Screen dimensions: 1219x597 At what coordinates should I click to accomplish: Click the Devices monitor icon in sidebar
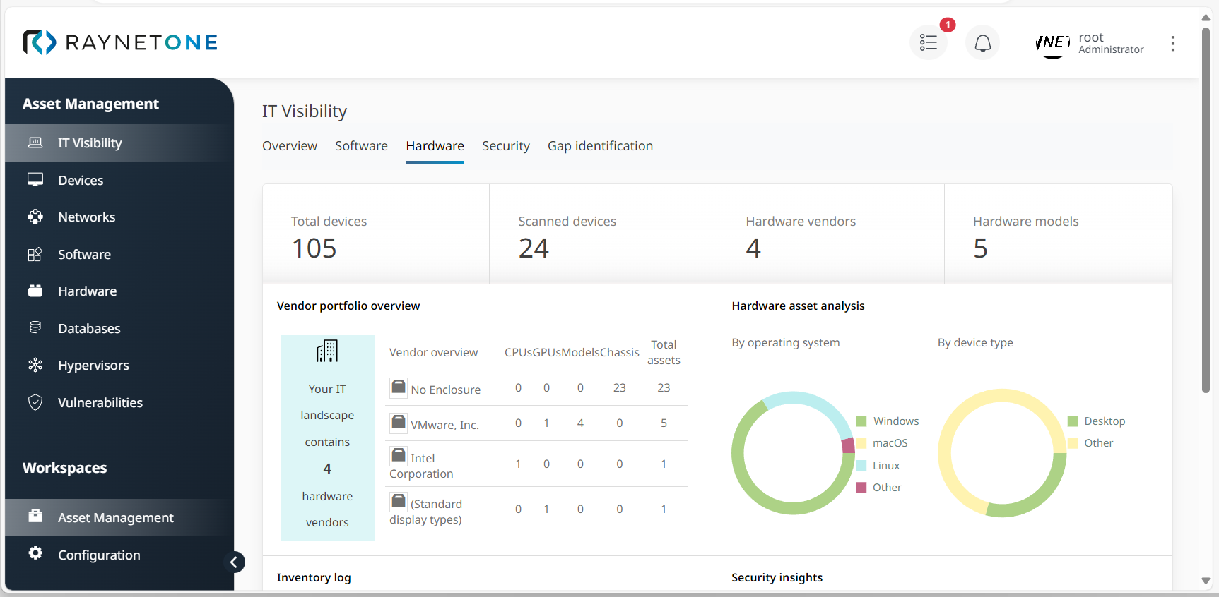[x=35, y=180]
